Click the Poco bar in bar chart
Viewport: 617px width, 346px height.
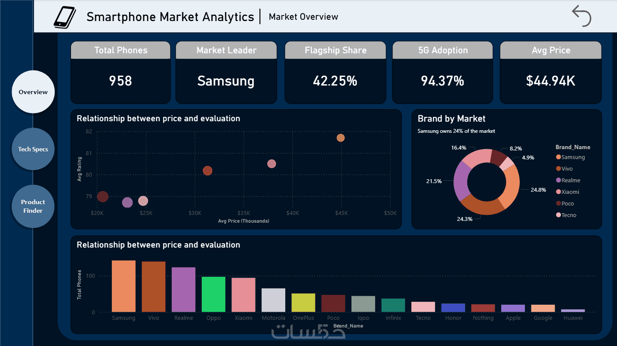[333, 303]
